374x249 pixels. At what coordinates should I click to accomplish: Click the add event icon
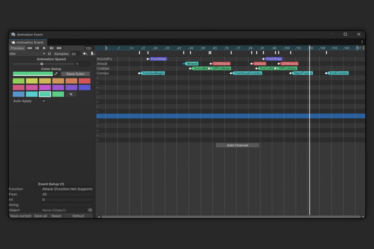tap(92, 54)
